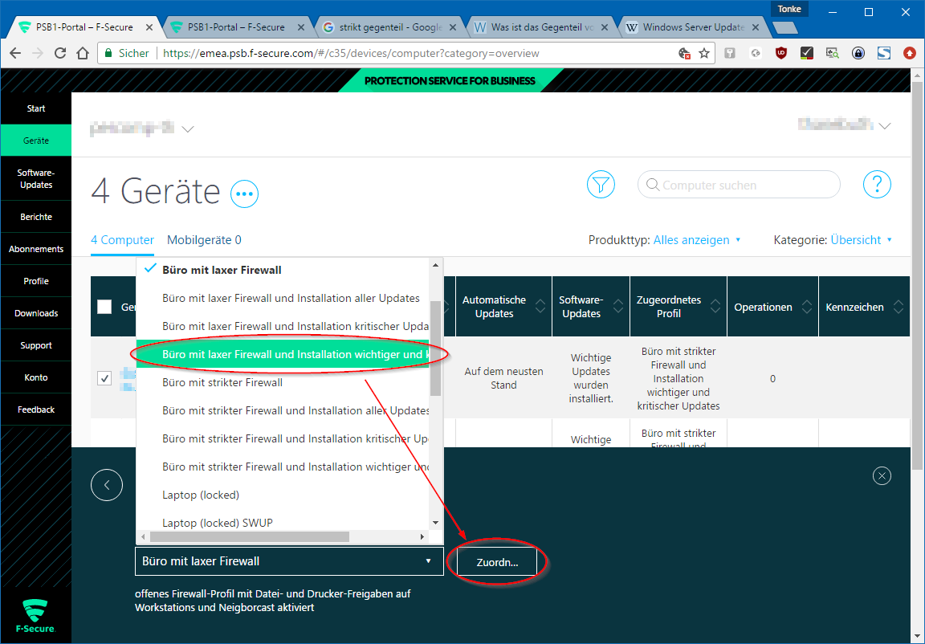
Task: Close the 'strikt gegenteil - Google' tab
Action: (453, 27)
